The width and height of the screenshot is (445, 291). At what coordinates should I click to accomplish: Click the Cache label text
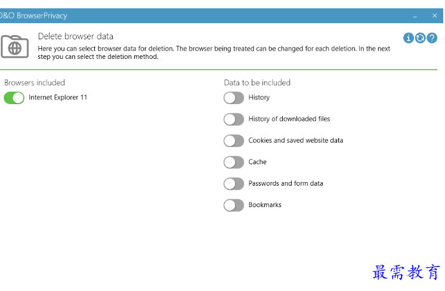258,162
